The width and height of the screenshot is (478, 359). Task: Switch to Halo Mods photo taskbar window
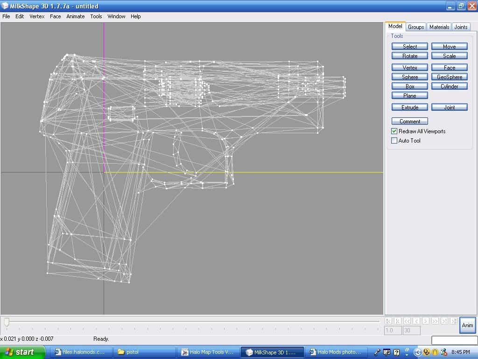pyautogui.click(x=336, y=352)
